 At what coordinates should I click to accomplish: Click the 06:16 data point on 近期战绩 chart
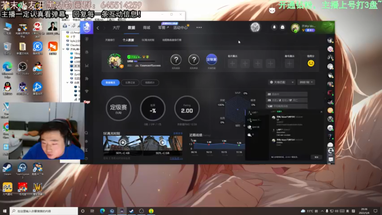(x=194, y=143)
